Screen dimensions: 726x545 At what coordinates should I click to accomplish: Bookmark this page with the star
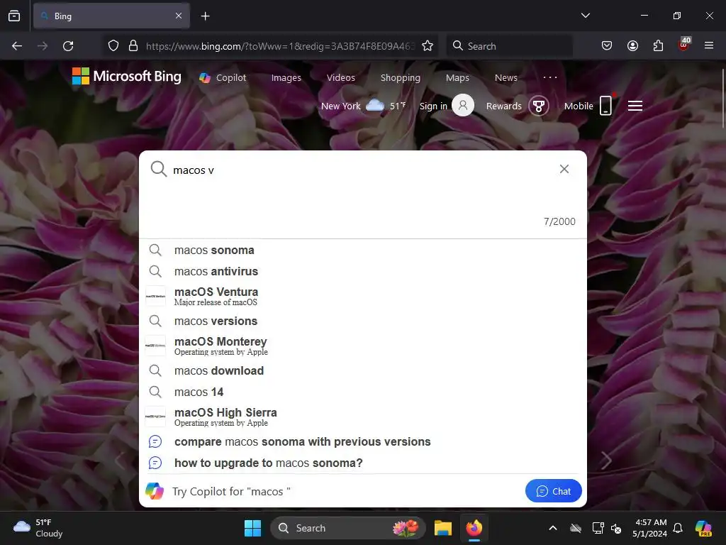[x=428, y=46]
